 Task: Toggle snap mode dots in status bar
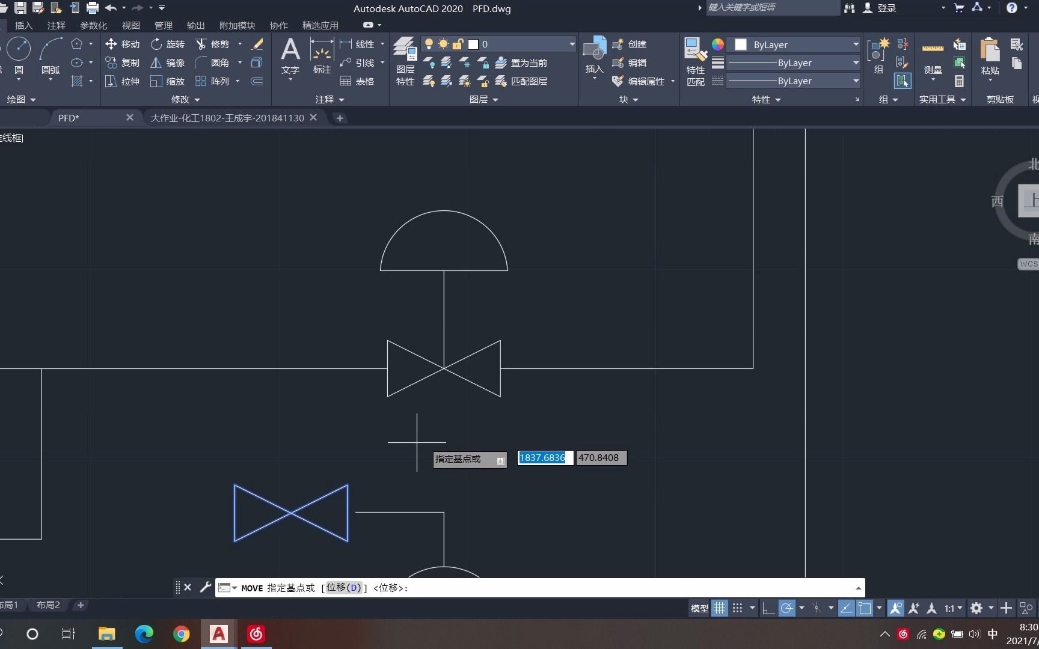tap(738, 608)
